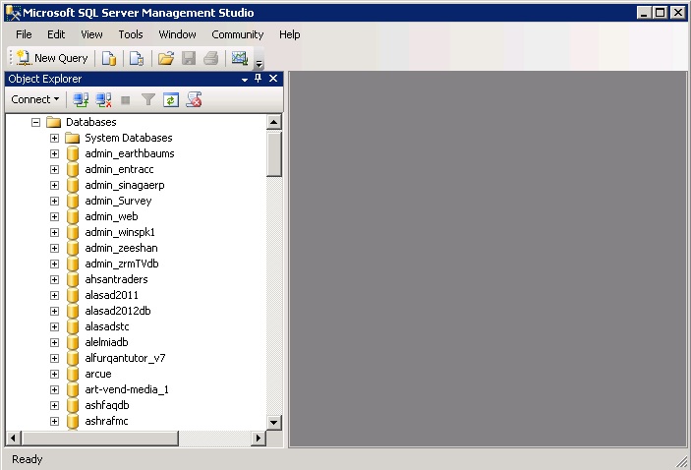Open the Help menu
691x470 pixels.
290,34
